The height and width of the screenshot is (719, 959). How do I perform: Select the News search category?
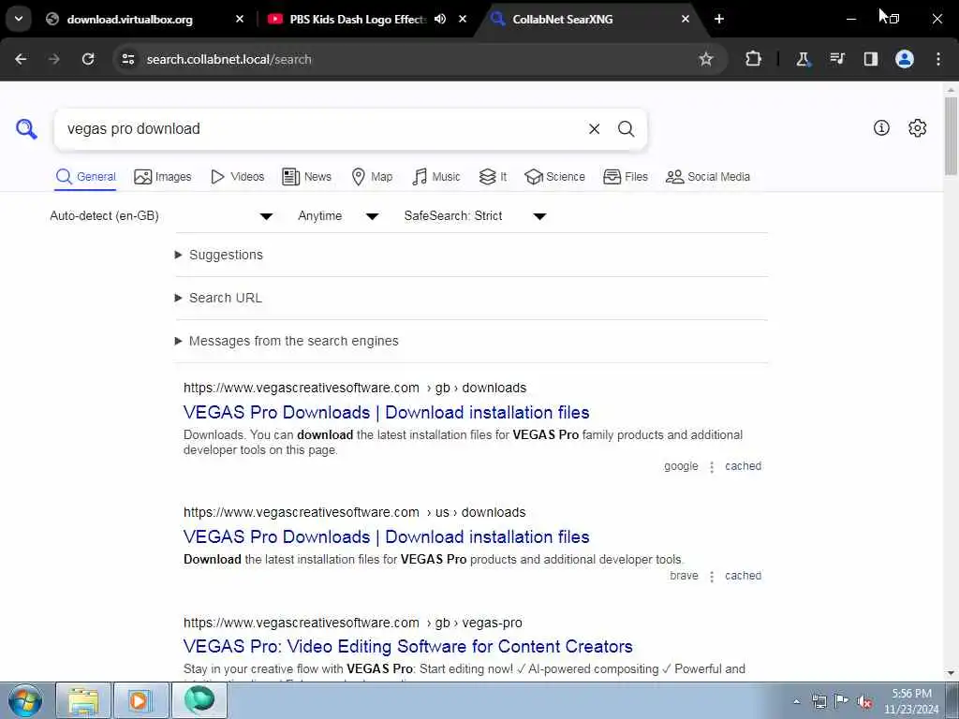point(306,177)
